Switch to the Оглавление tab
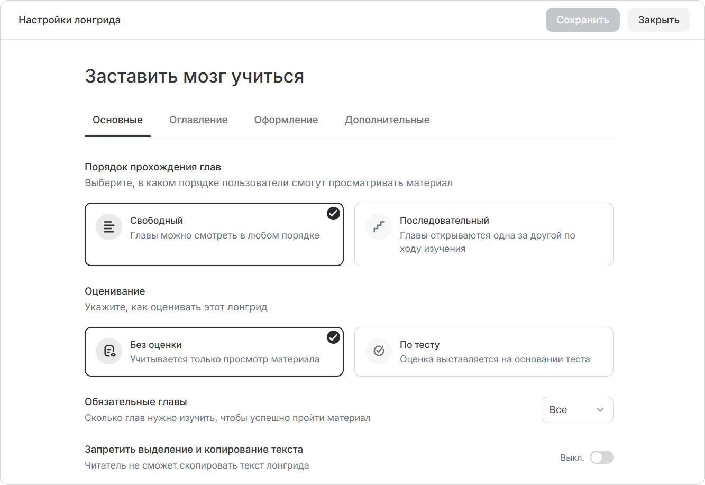 [198, 120]
